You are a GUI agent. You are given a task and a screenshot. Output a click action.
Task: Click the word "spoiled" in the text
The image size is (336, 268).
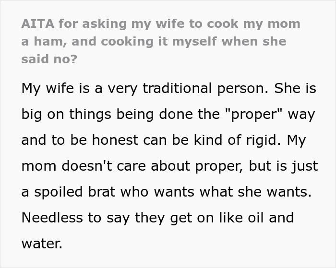click(54, 192)
